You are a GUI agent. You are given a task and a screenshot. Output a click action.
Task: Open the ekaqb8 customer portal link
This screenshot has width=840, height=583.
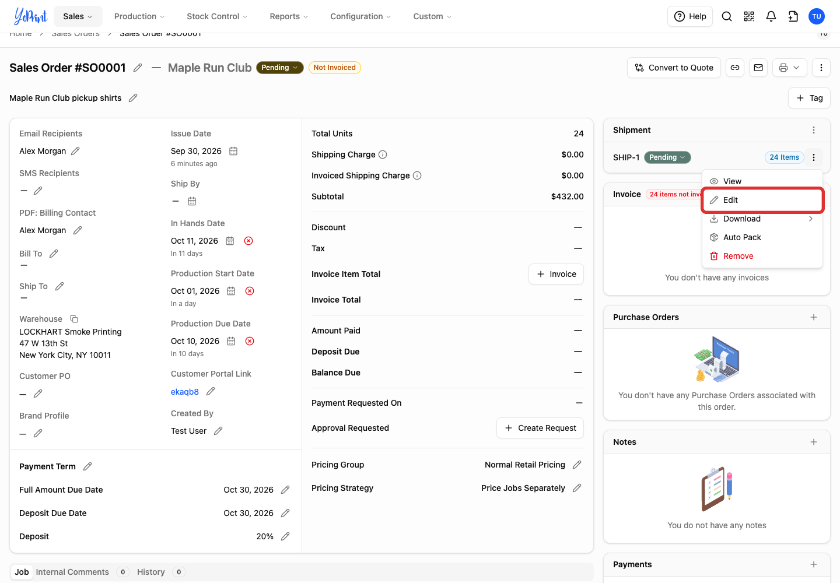[x=185, y=392]
